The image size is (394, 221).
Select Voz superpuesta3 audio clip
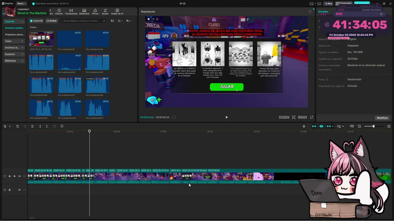41,62
